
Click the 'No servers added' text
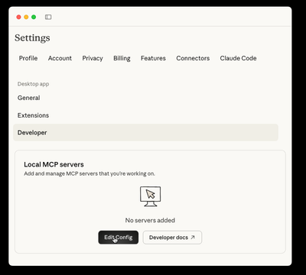click(x=150, y=220)
